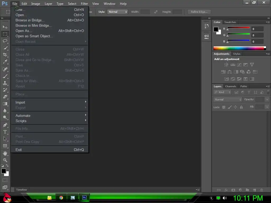Click the delete layer trash icon

coord(261,190)
